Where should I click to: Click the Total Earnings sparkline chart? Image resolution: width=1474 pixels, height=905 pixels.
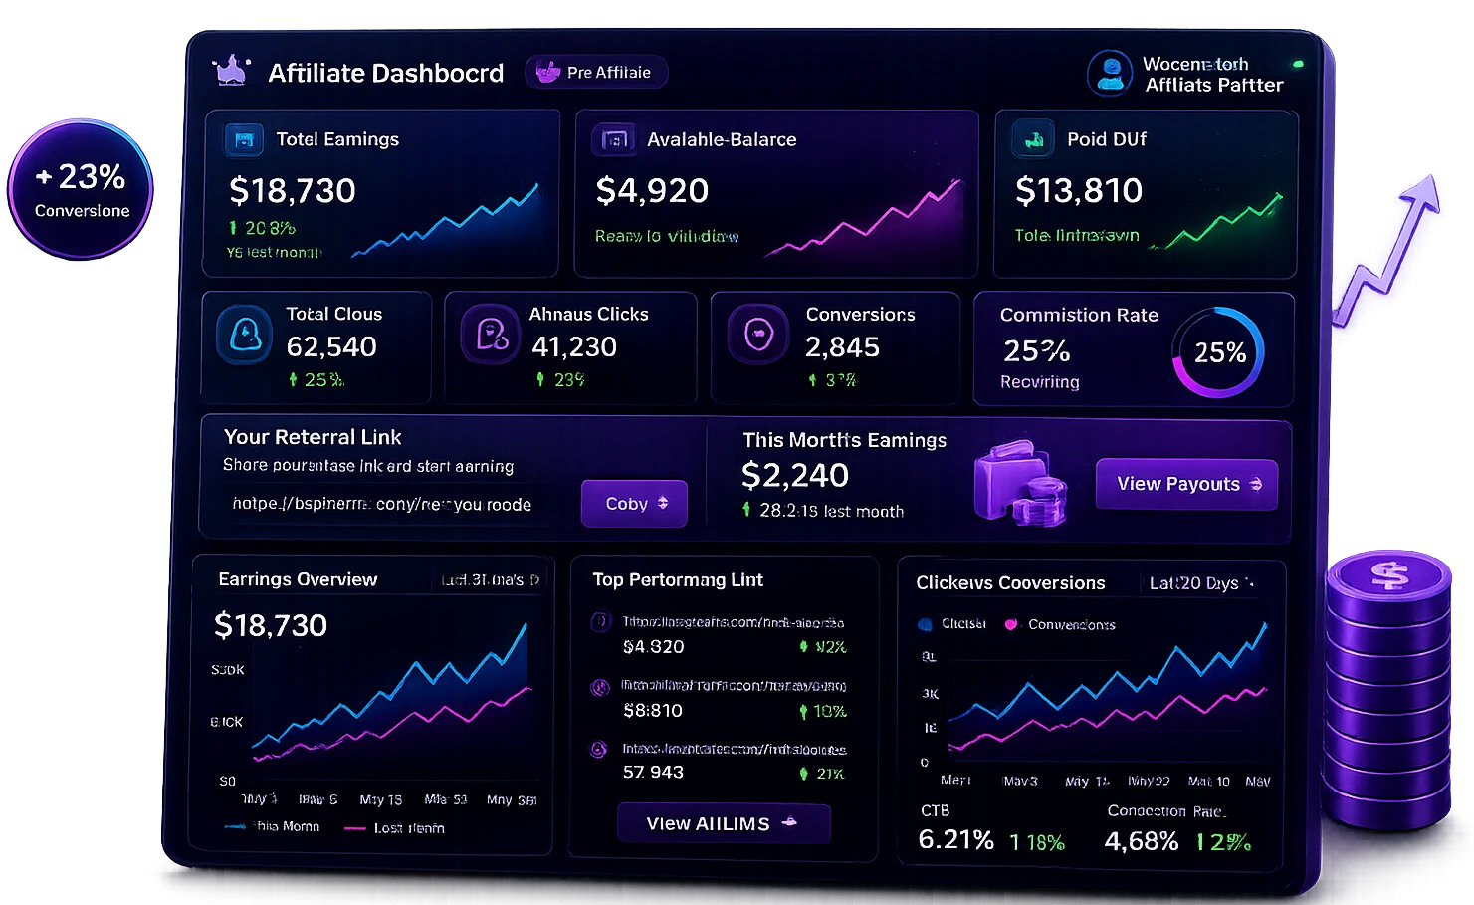click(x=445, y=221)
